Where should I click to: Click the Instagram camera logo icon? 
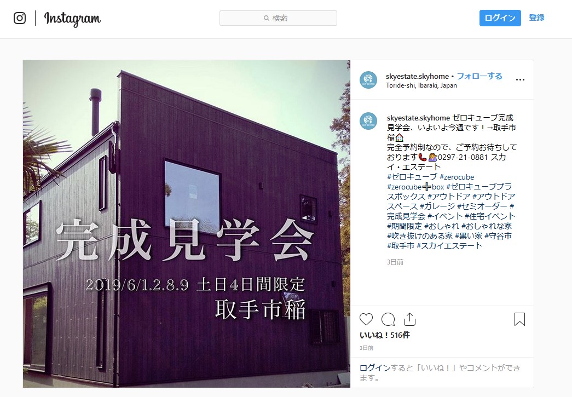tap(20, 18)
